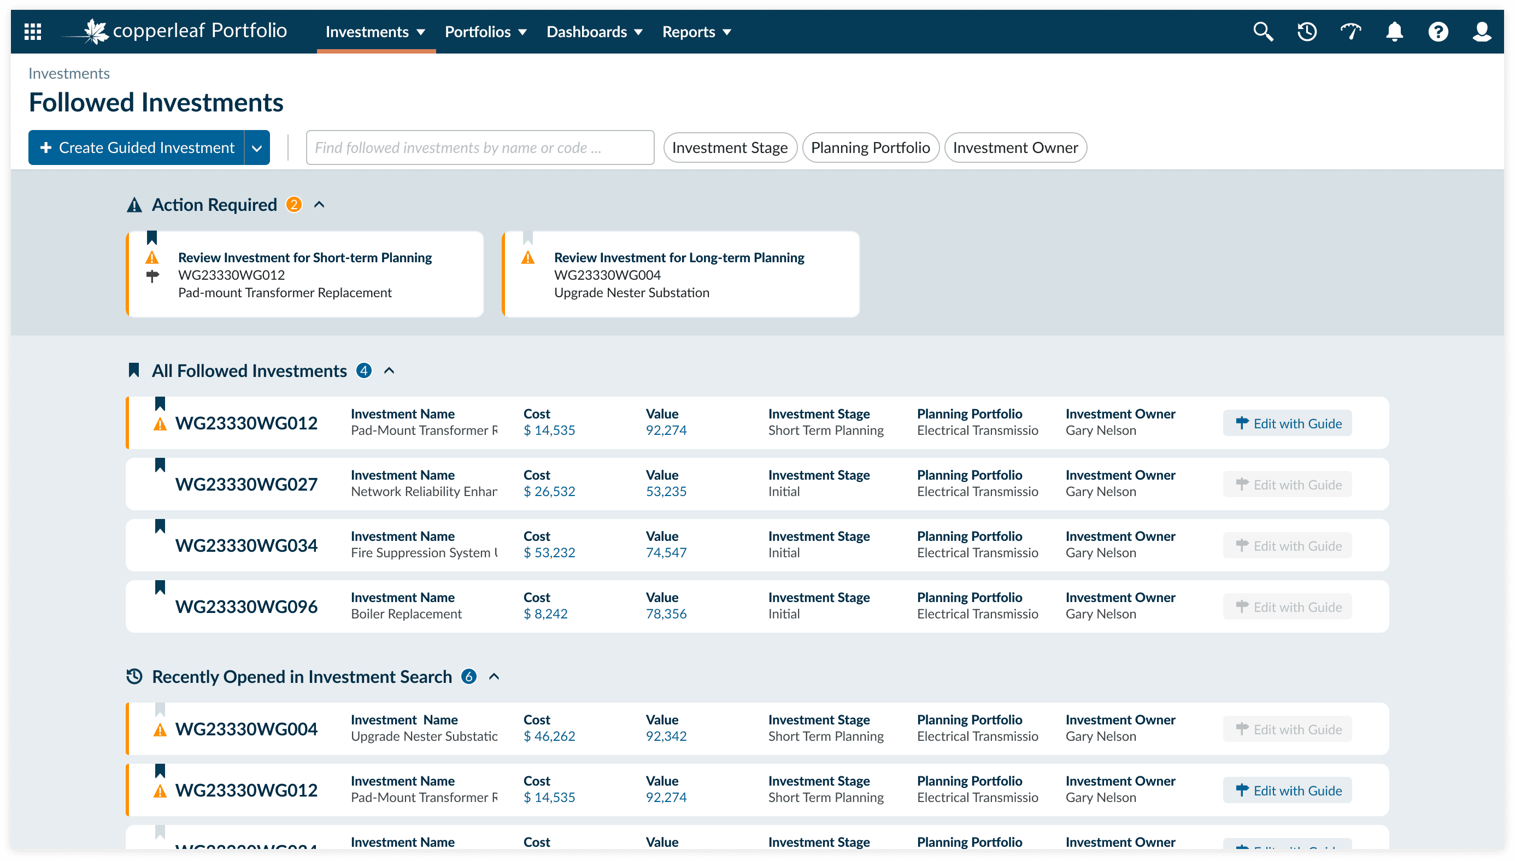The width and height of the screenshot is (1515, 861).
Task: Focus the find followed investments search field
Action: [x=479, y=148]
